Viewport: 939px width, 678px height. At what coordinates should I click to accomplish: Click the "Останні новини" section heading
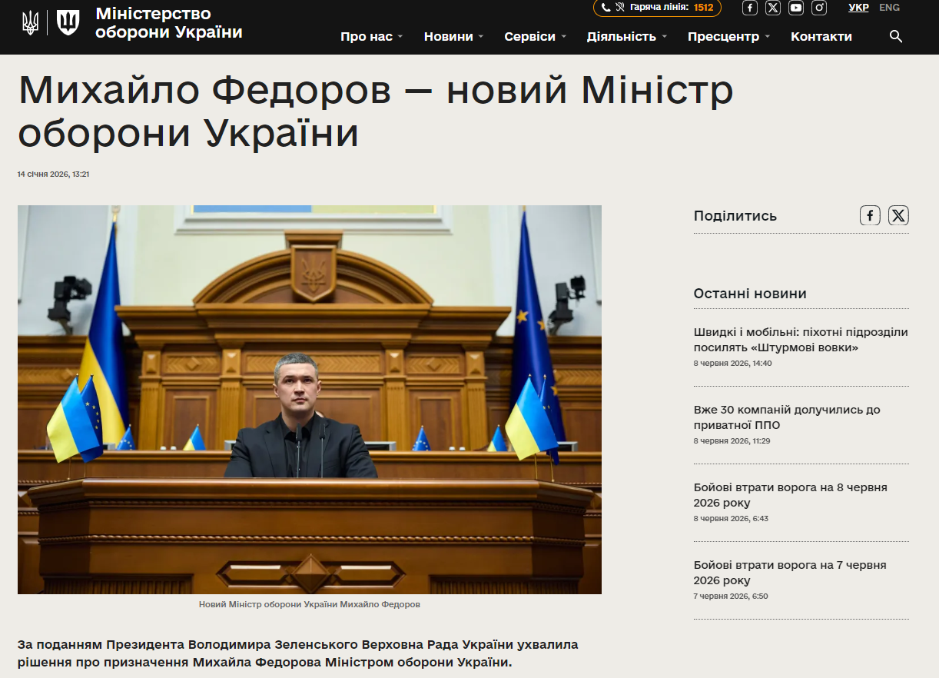(x=750, y=293)
